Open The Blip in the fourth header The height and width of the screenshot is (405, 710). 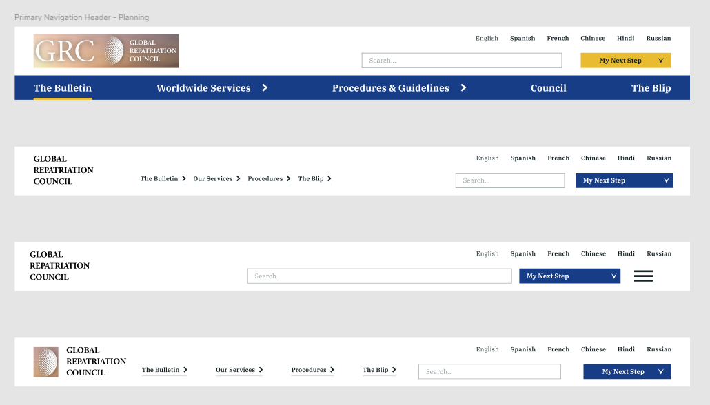[x=376, y=370]
